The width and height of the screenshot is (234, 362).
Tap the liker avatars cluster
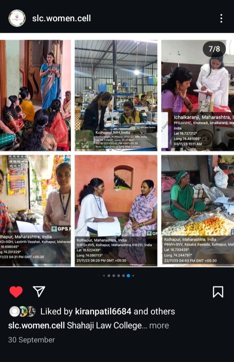(x=22, y=312)
